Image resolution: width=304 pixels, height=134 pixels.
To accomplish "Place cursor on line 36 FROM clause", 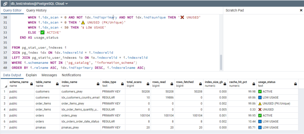I will point(39,47).
